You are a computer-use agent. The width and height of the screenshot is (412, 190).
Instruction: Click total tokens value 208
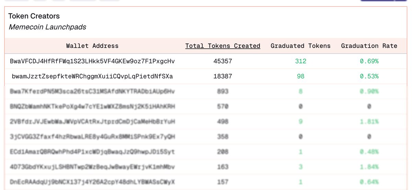[223, 152]
